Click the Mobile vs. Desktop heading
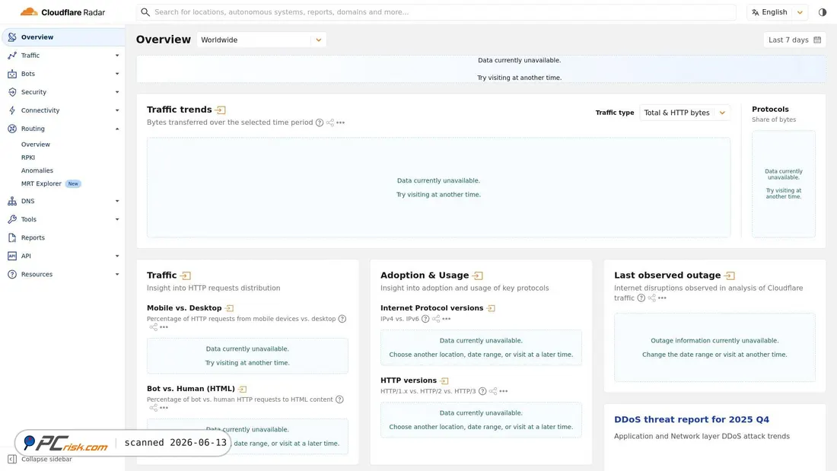This screenshot has height=471, width=837. pos(184,308)
